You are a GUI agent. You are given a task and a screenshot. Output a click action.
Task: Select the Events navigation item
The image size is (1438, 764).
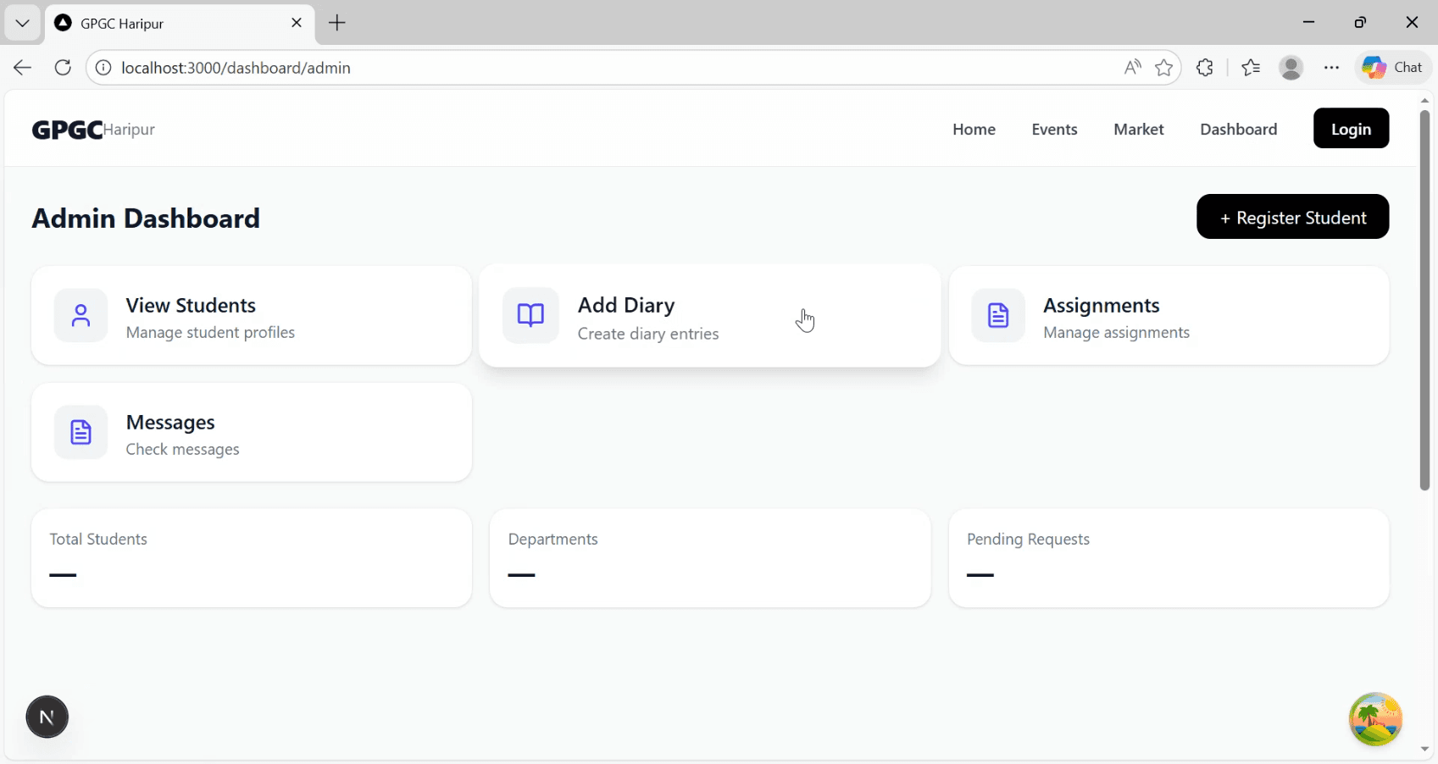click(1054, 129)
